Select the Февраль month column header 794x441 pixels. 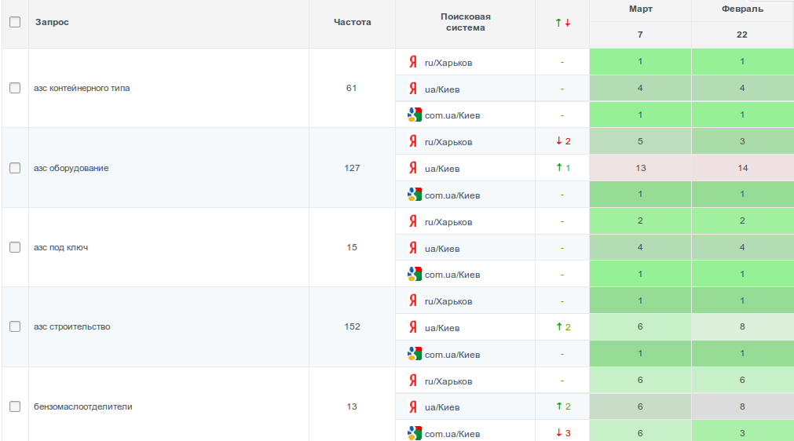point(742,9)
